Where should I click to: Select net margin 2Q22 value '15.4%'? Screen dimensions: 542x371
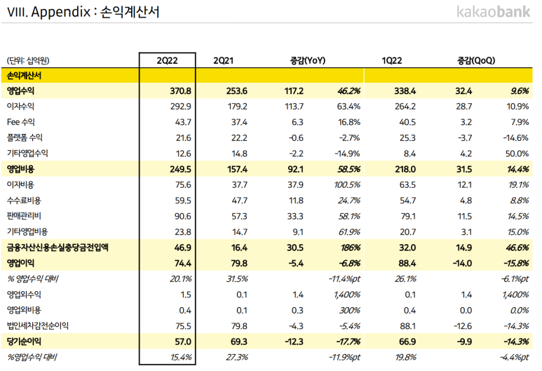click(181, 357)
